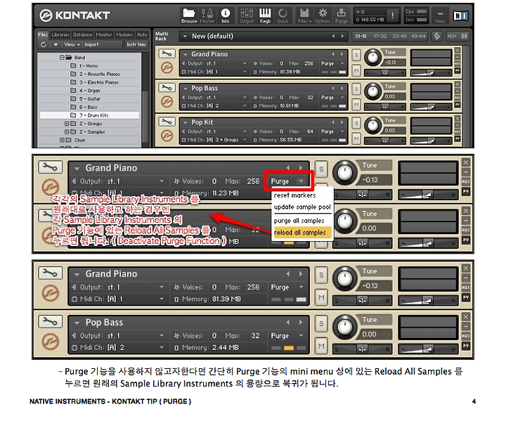
Task: Open the Files disk menu in header
Action: 304,16
